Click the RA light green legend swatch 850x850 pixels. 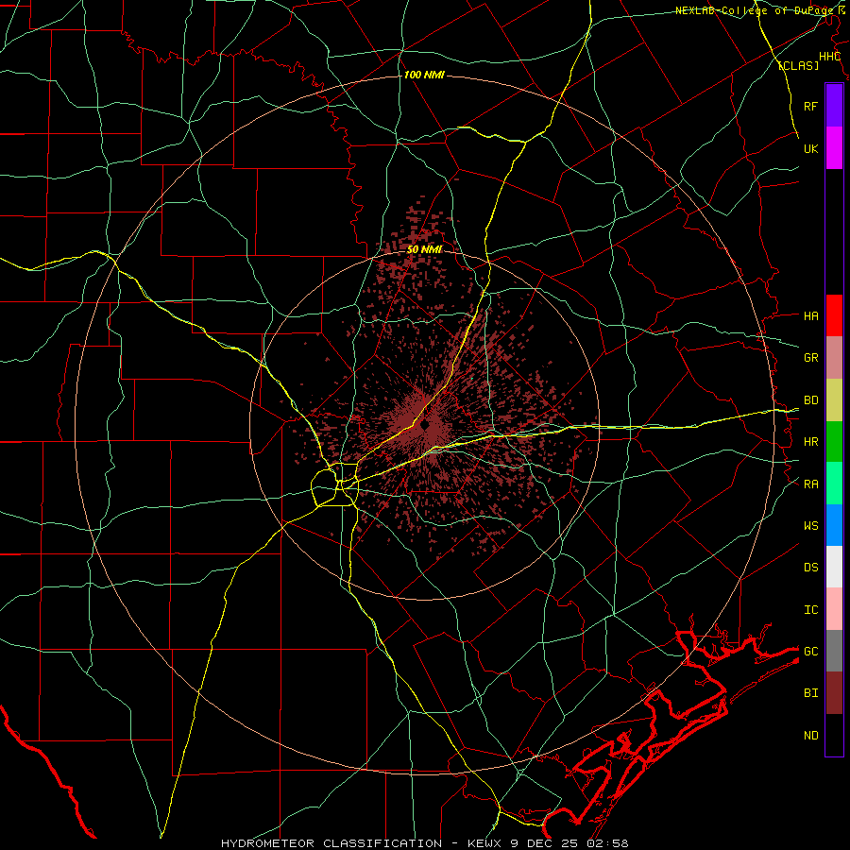(834, 484)
